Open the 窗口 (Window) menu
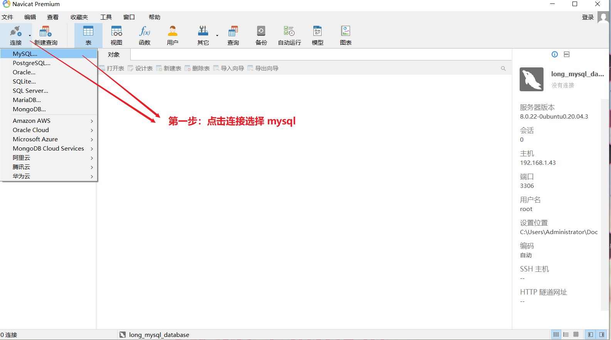611x340 pixels. point(129,17)
